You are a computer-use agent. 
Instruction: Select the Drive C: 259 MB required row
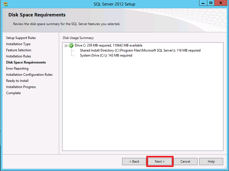tap(108, 45)
